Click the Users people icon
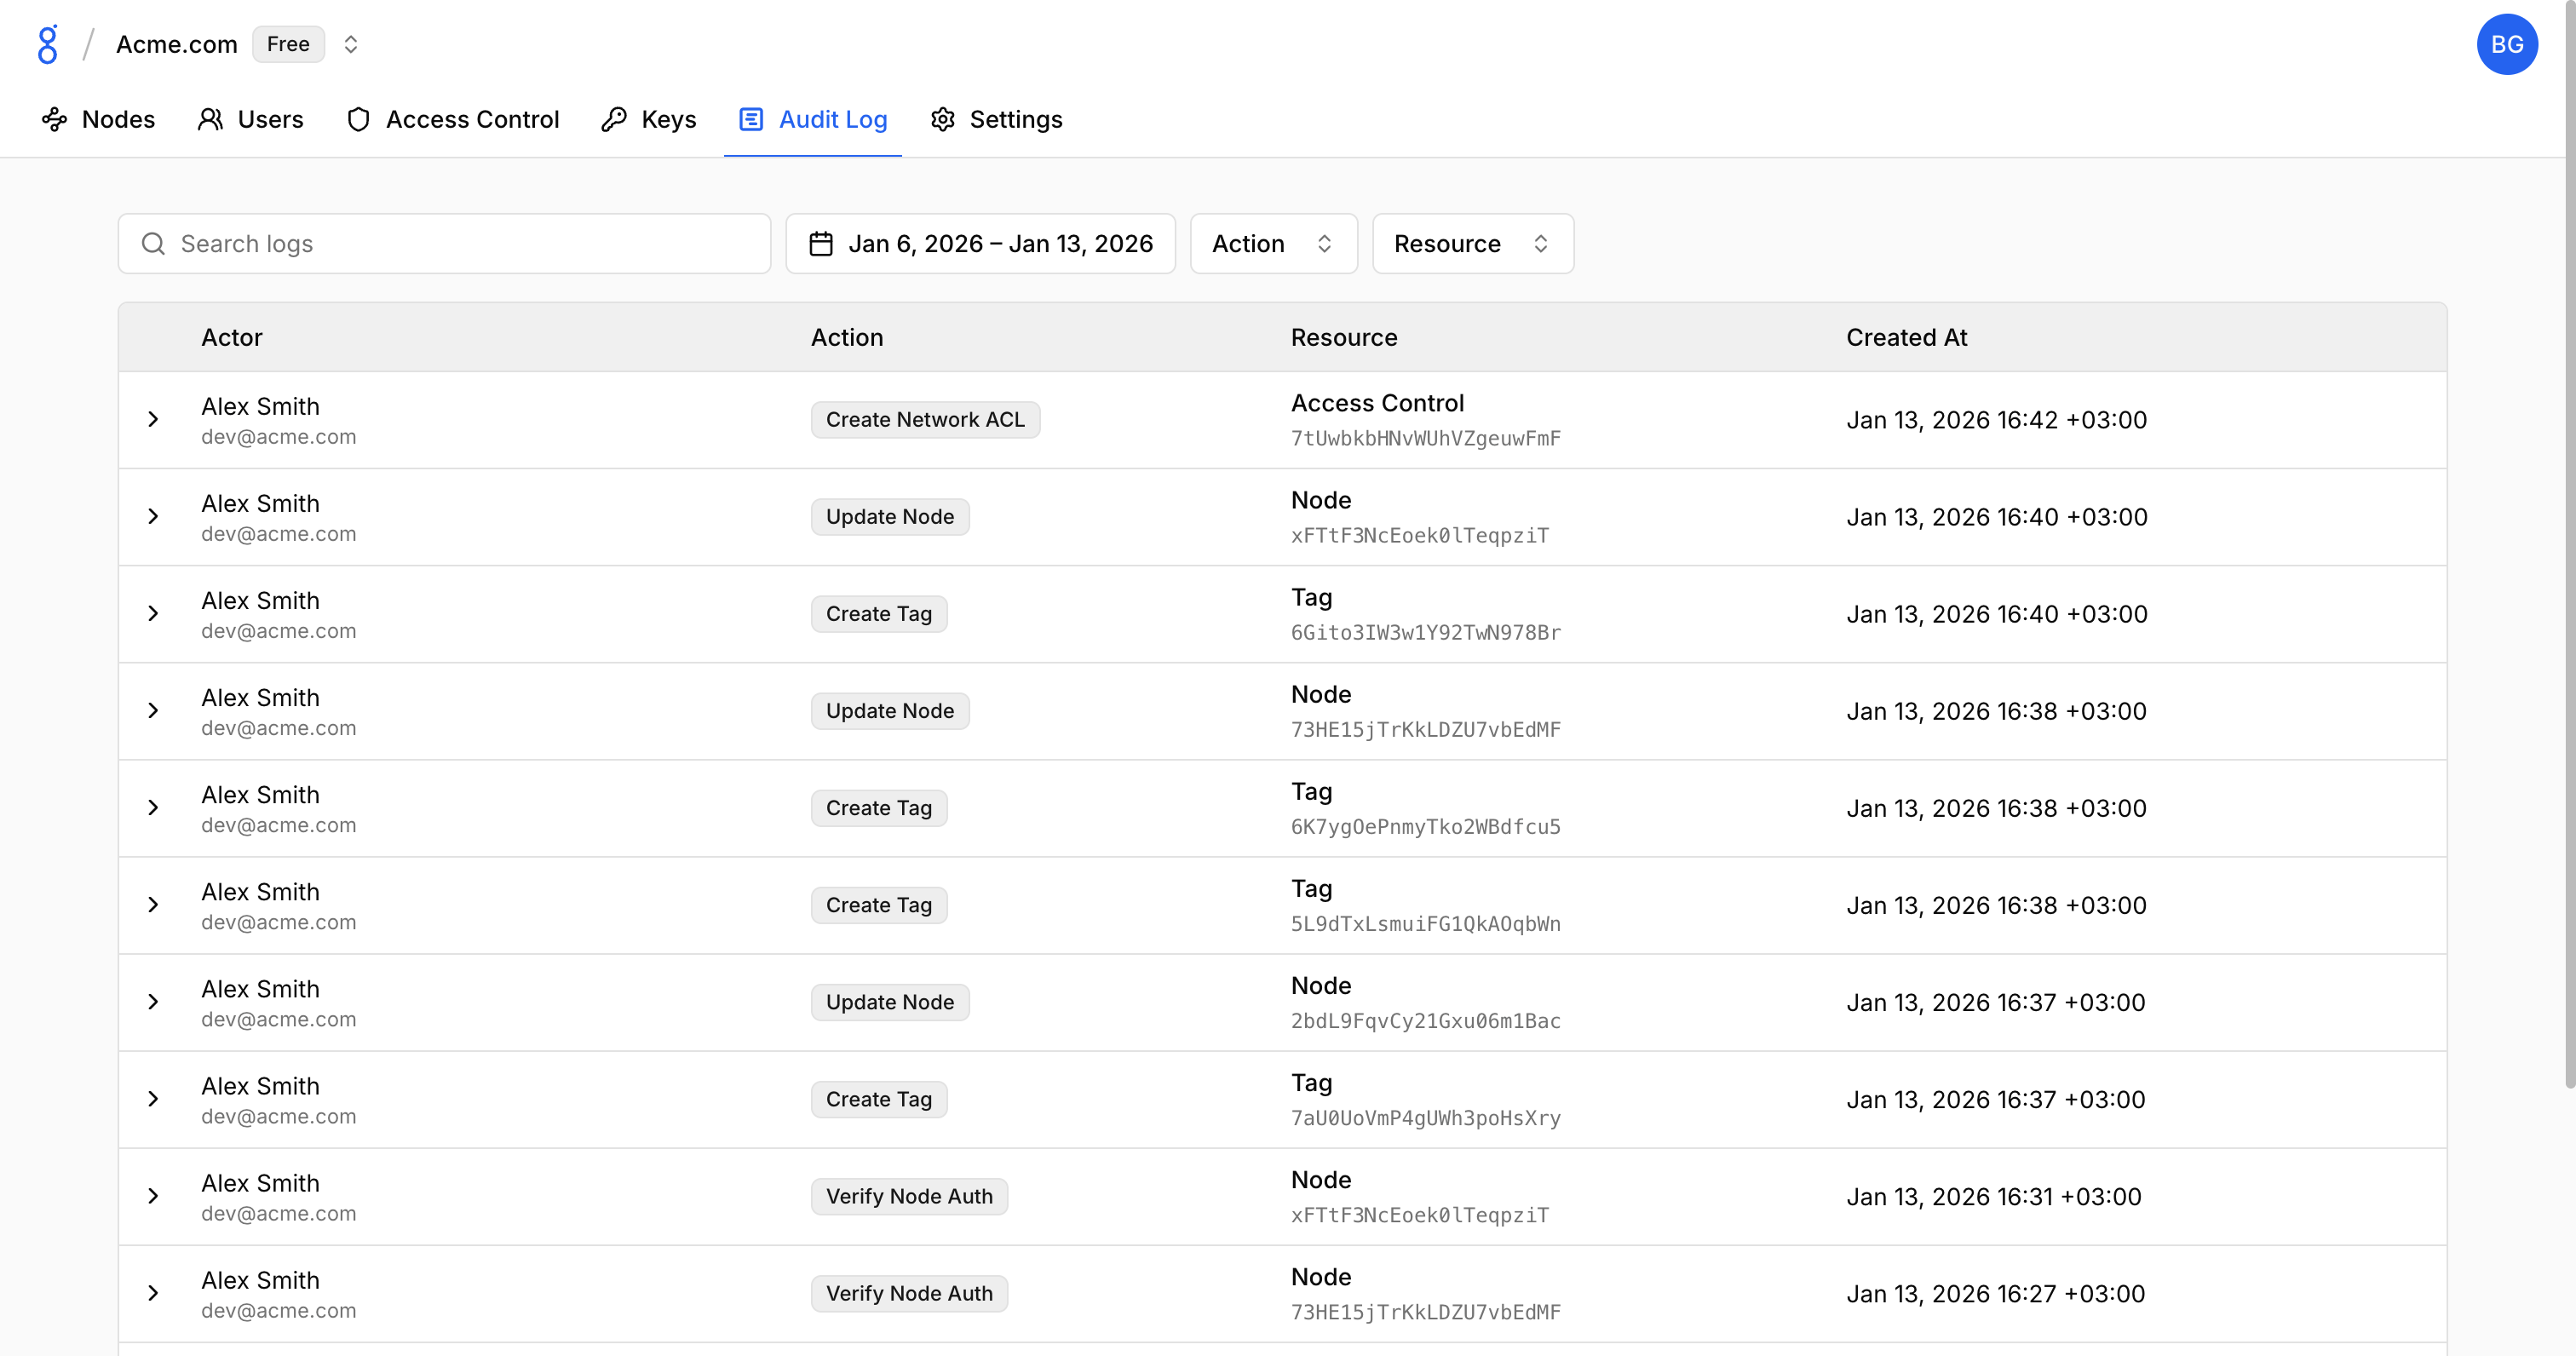Image resolution: width=2576 pixels, height=1356 pixels. click(x=210, y=120)
